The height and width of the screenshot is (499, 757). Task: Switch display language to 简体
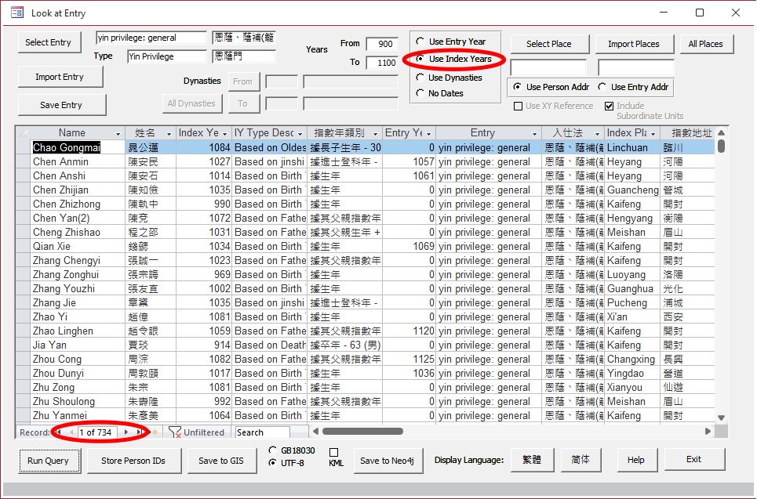583,460
